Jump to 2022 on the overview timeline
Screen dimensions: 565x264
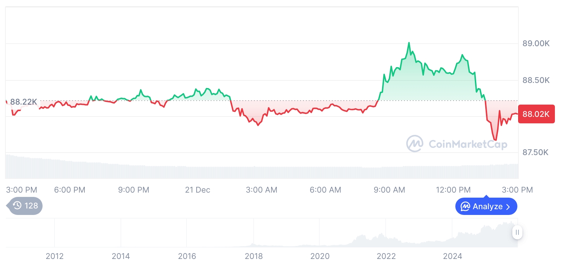[386, 256]
